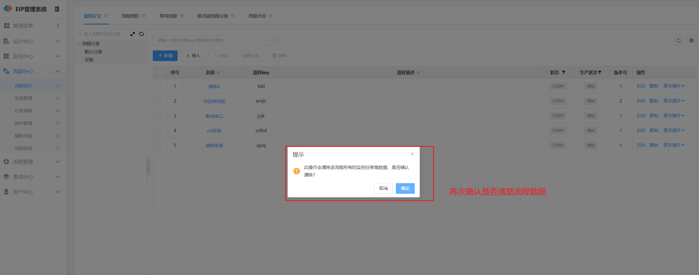The width and height of the screenshot is (699, 275).
Task: Favorite 辅助功能 with its star icon
Action: pos(58,136)
